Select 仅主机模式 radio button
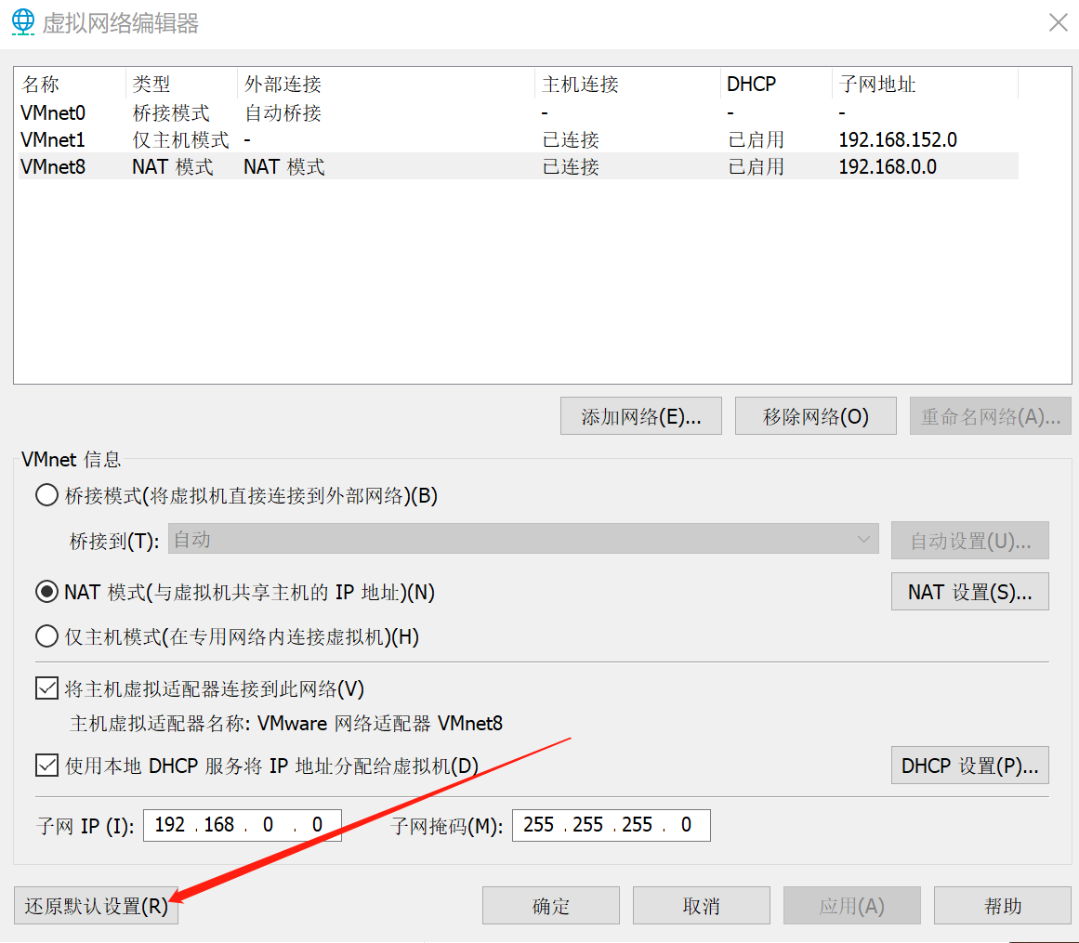Image resolution: width=1079 pixels, height=943 pixels. 46,636
